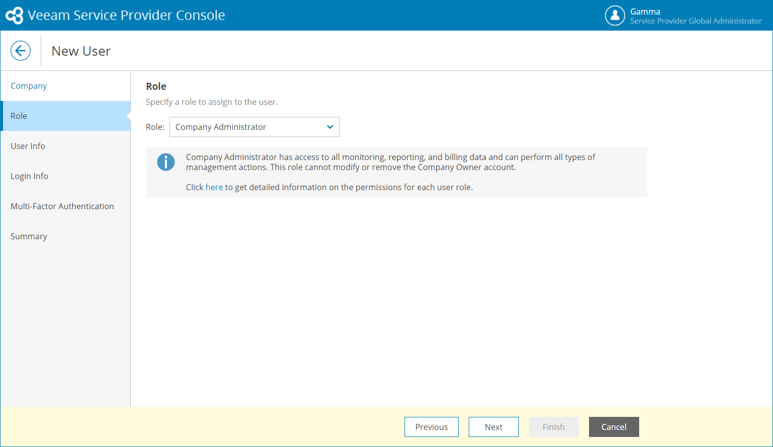Image resolution: width=773 pixels, height=447 pixels.
Task: Cancel the New User wizard
Action: 614,427
